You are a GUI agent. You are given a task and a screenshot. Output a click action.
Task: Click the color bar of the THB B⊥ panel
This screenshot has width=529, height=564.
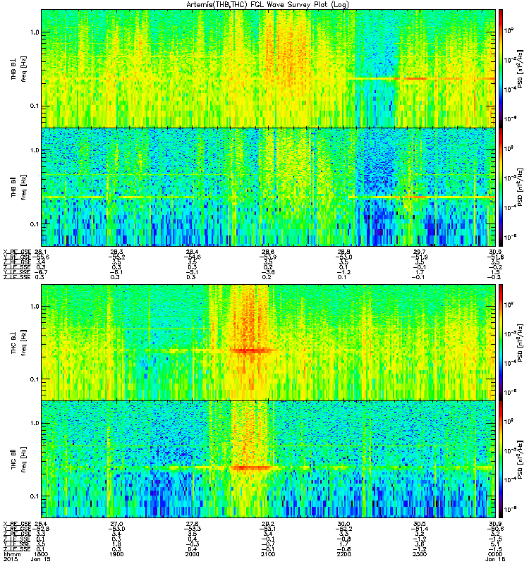click(501, 68)
